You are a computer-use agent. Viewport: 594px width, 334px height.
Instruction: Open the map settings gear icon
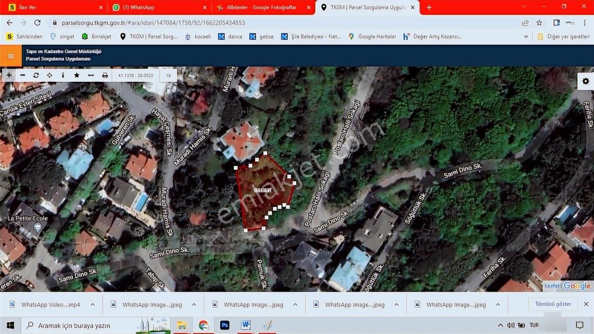coord(586,81)
